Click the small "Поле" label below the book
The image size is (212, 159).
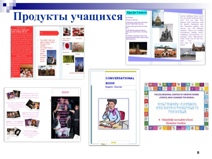click(x=103, y=144)
